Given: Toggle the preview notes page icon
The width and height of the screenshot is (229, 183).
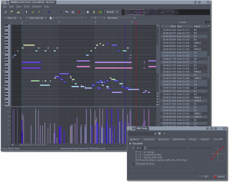Looking at the screenshot, I should pos(88,12).
